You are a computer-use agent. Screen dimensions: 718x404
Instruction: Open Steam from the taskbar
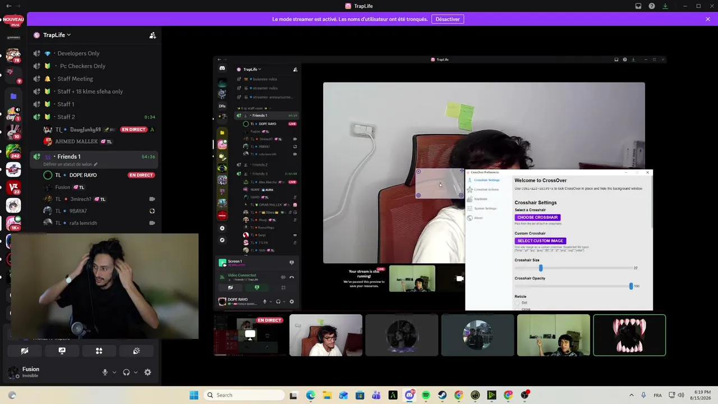pyautogui.click(x=442, y=395)
